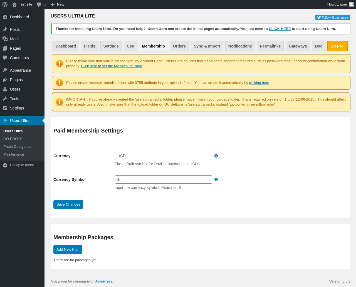Click the Appearance label in the sidebar
Image resolution: width=356 pixels, height=287 pixels.
21,70
